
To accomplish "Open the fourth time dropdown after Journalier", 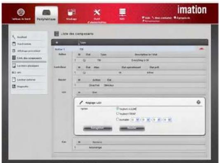I will (x=167, y=120).
